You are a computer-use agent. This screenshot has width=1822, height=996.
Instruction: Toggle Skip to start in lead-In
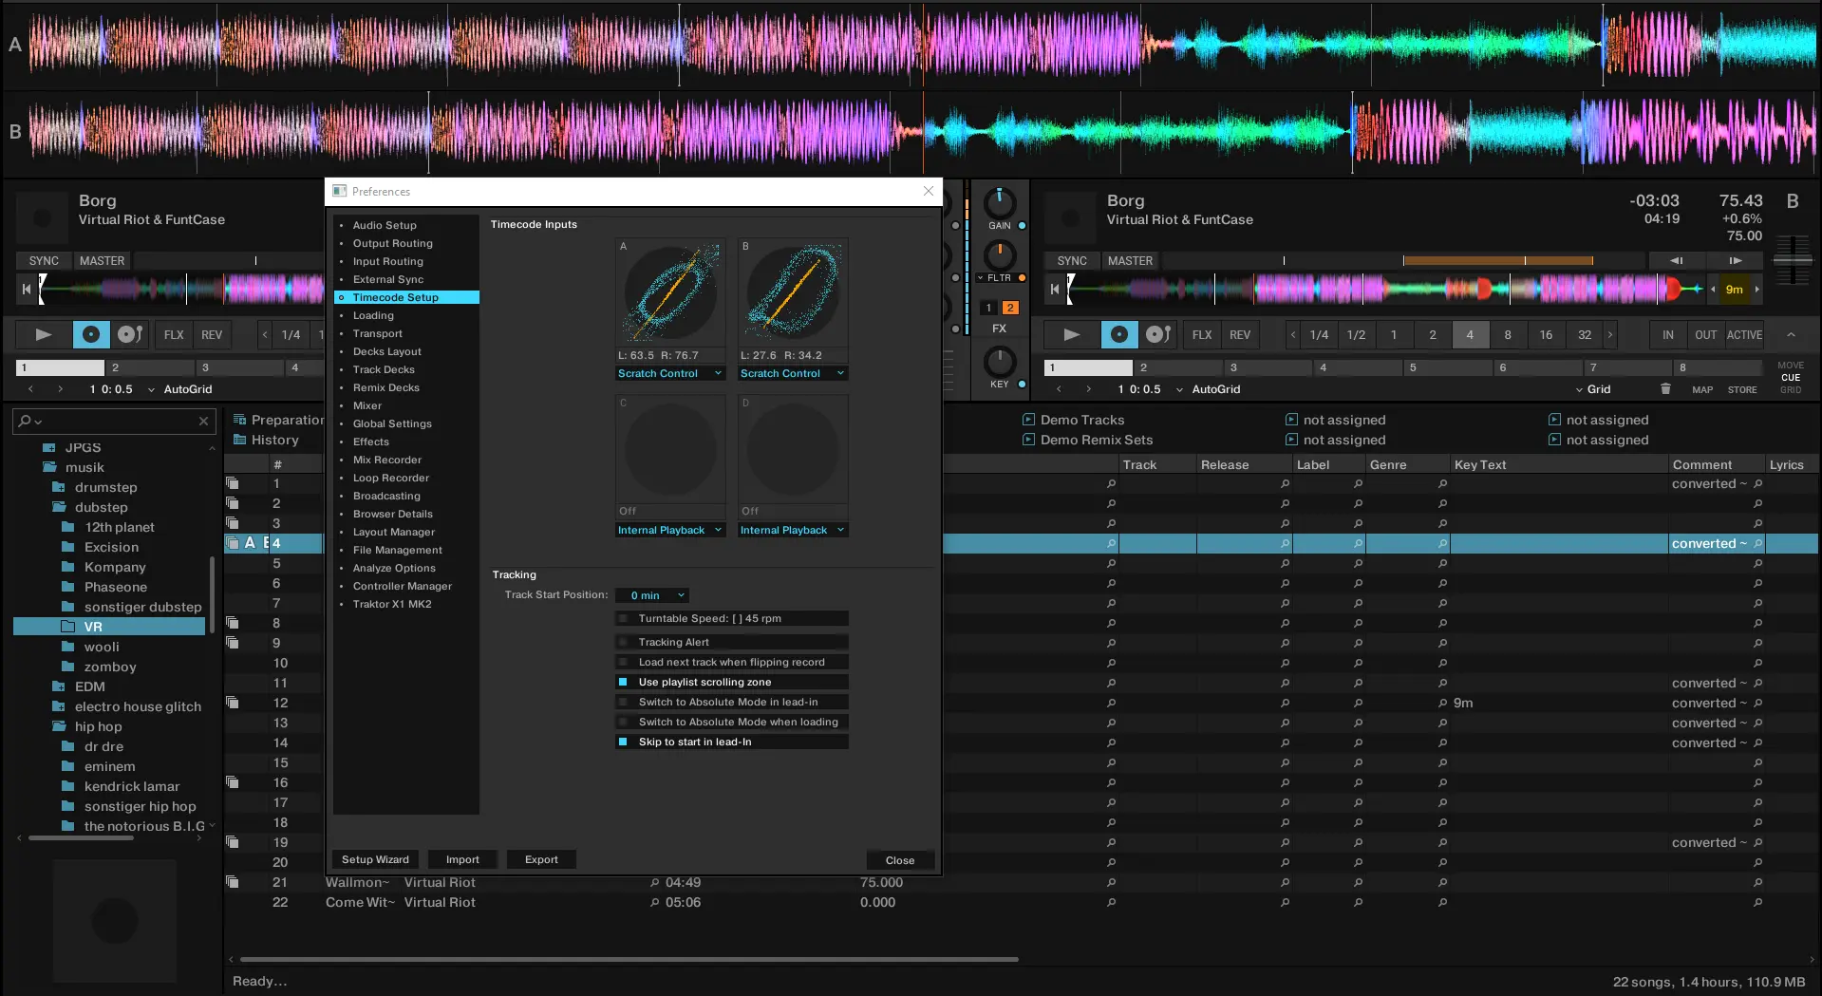pyautogui.click(x=624, y=742)
